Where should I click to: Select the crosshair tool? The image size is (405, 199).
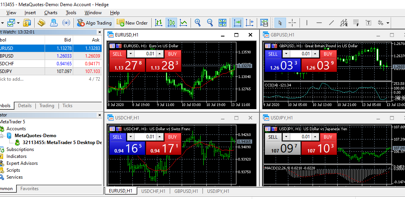tap(292, 23)
